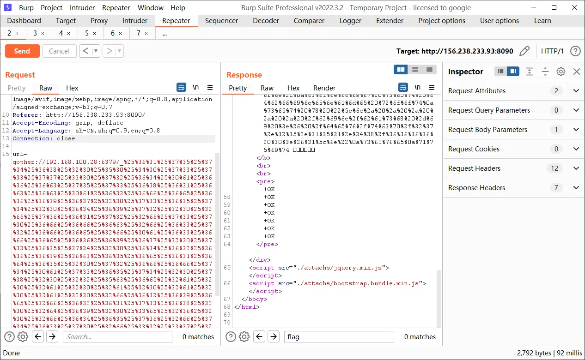Focus the Request search field
The width and height of the screenshot is (585, 360).
click(x=118, y=336)
